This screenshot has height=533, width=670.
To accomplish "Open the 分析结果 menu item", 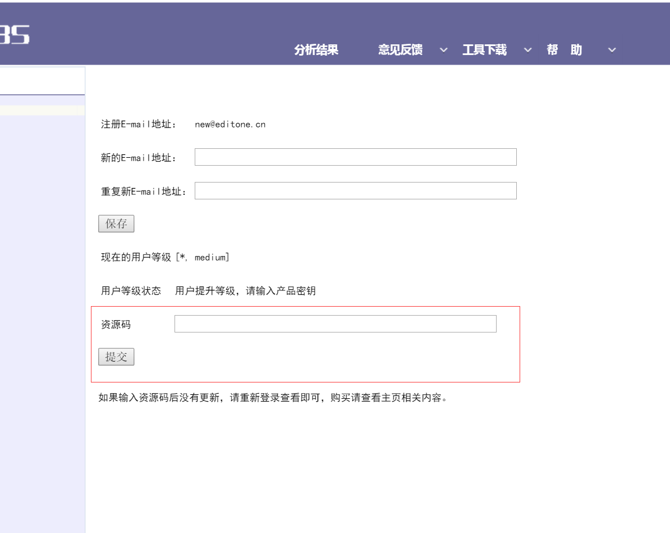I will [316, 50].
